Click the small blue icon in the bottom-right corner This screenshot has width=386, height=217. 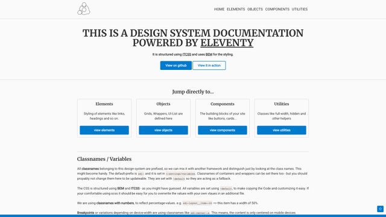(380, 209)
